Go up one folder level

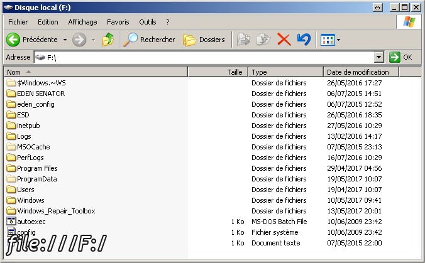tap(108, 40)
